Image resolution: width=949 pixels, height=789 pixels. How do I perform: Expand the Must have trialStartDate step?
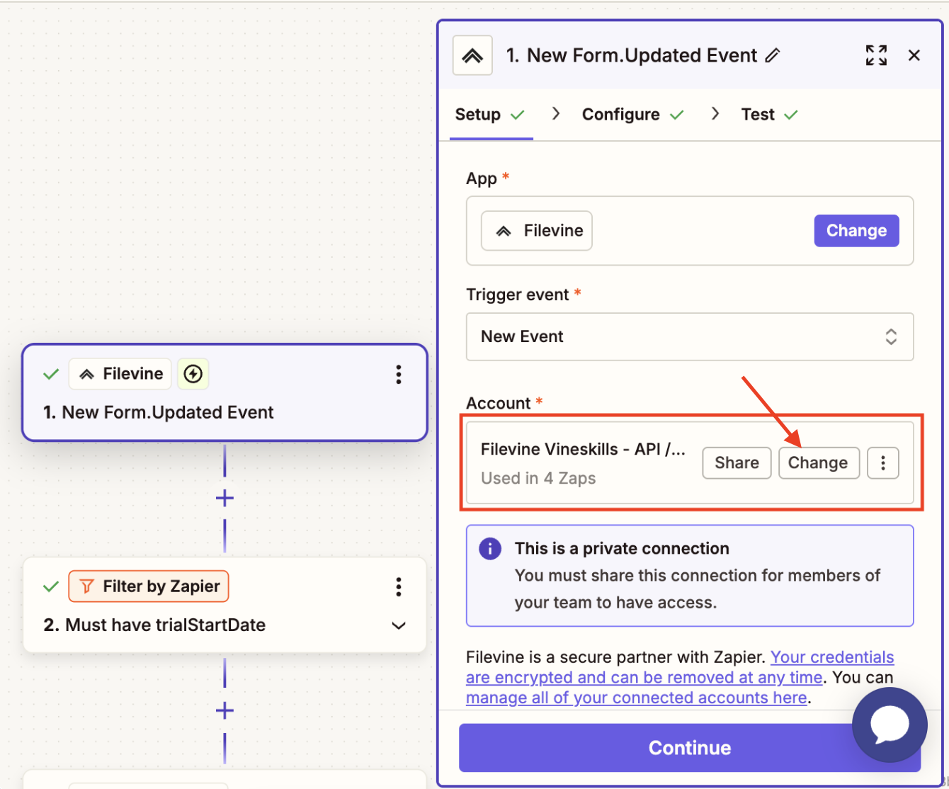point(399,625)
